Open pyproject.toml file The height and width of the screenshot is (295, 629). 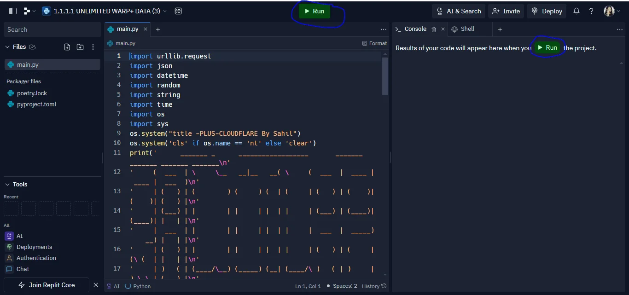36,104
